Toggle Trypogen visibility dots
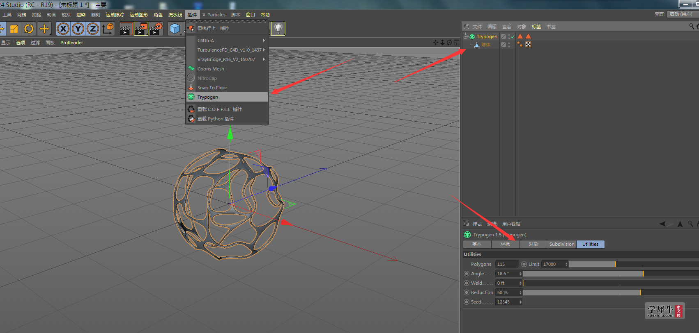The height and width of the screenshot is (333, 699). coord(509,36)
